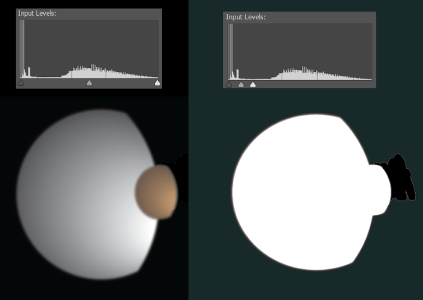This screenshot has width=423, height=300.
Task: Click the gray midtone slider in right histogram
Action: click(x=241, y=85)
